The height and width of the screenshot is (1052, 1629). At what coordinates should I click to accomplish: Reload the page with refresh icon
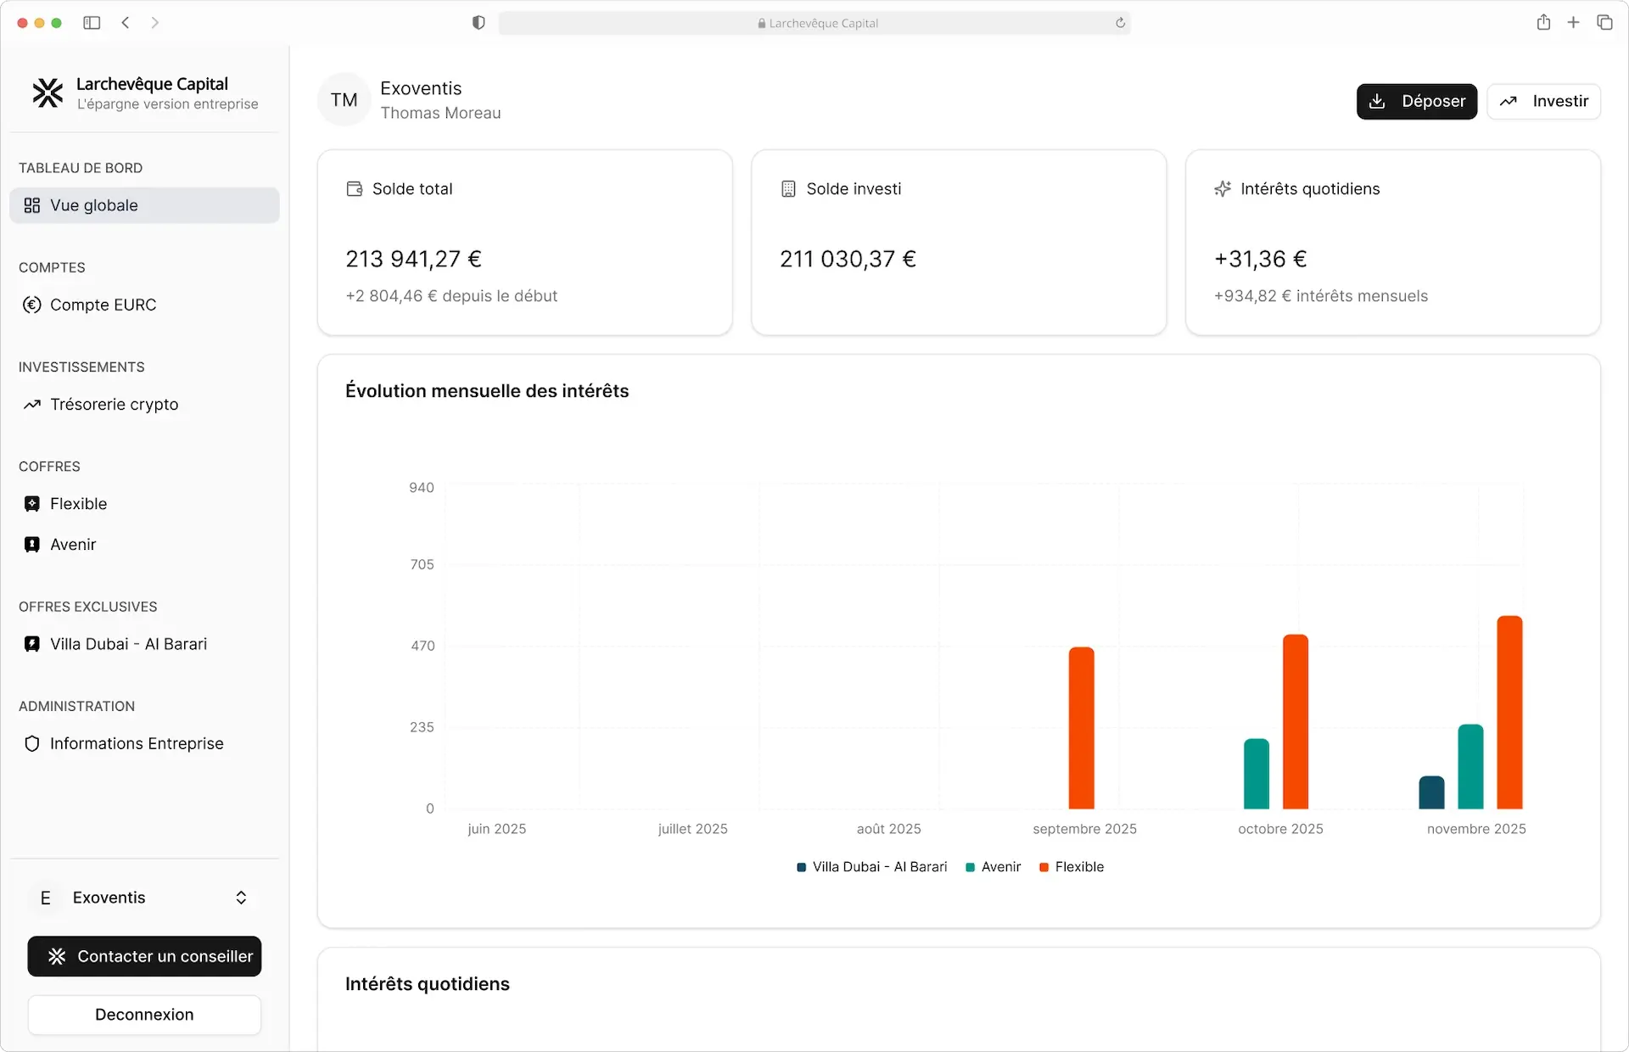tap(1120, 23)
